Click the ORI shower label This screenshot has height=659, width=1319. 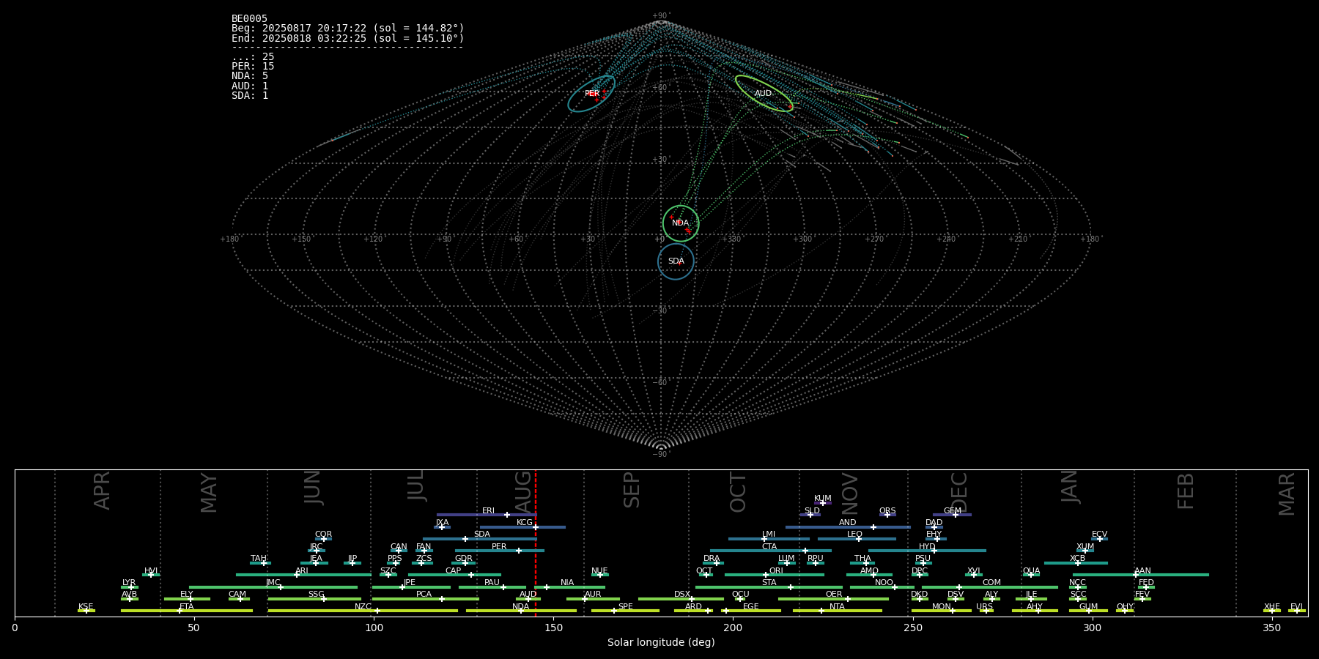tap(776, 571)
